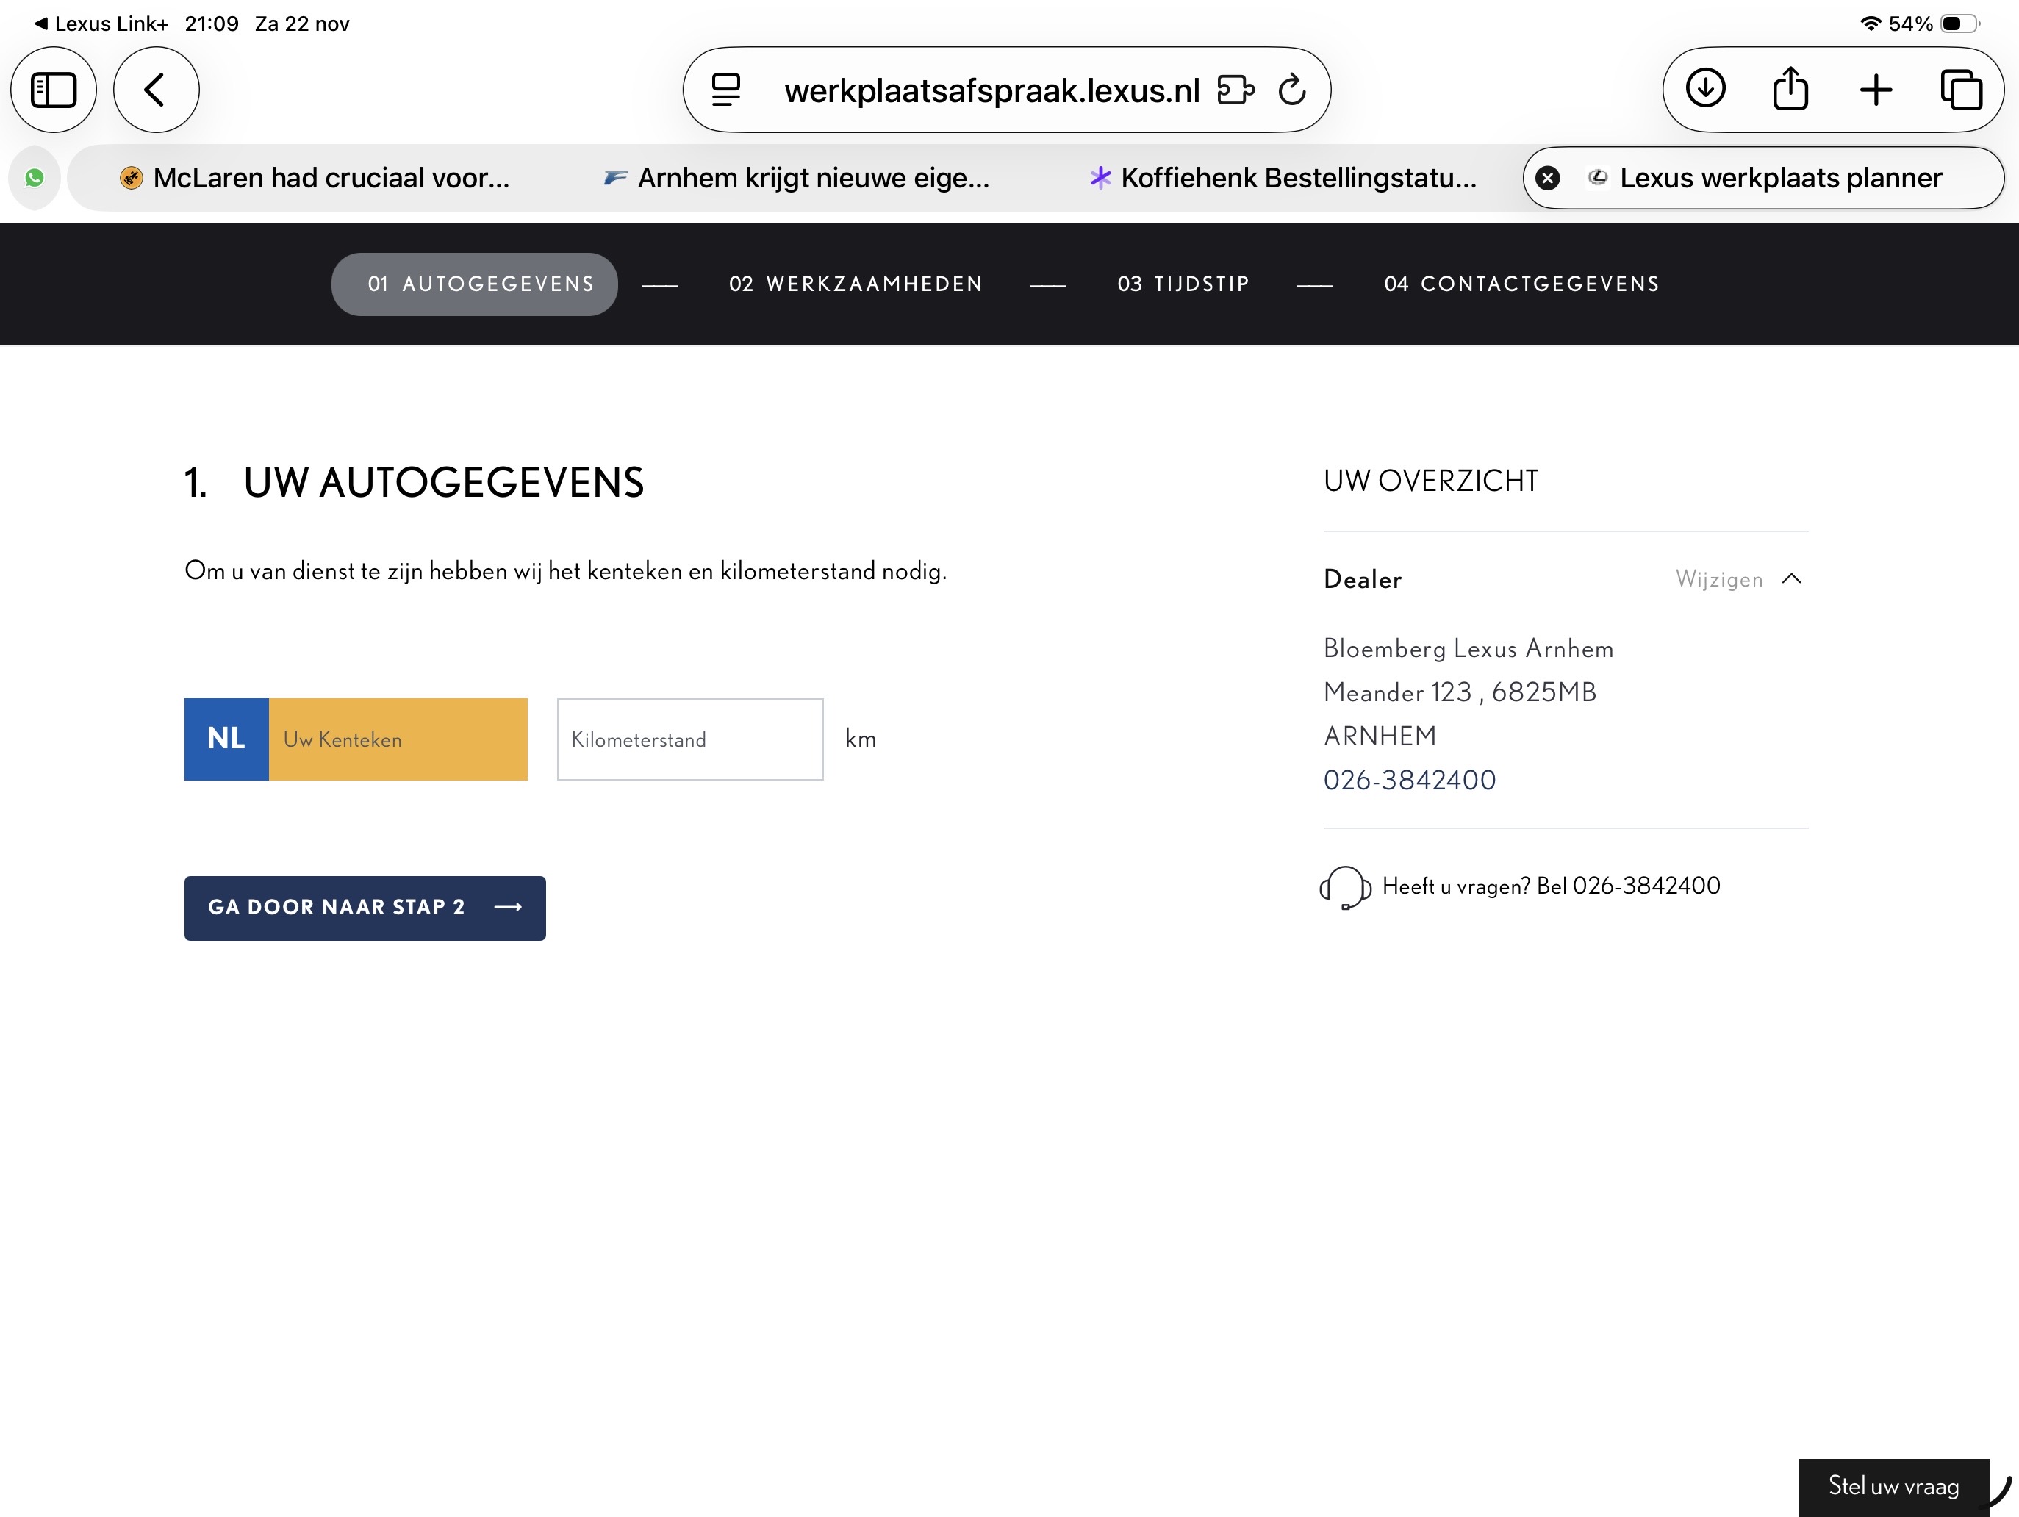Open extensions icon in address bar
This screenshot has width=2019, height=1517.
click(x=1236, y=90)
